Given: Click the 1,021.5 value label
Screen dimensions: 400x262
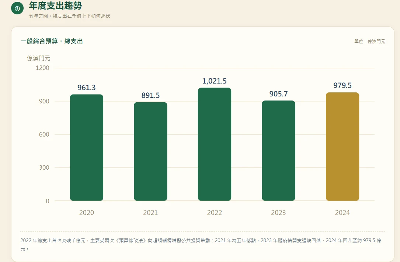Looking at the screenshot, I should pos(215,81).
